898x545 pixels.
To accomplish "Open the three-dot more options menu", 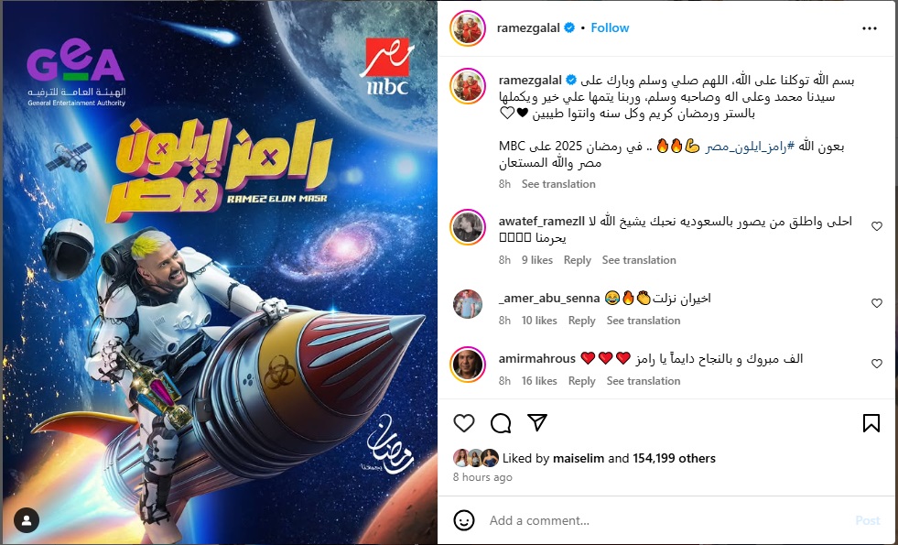I will click(869, 28).
